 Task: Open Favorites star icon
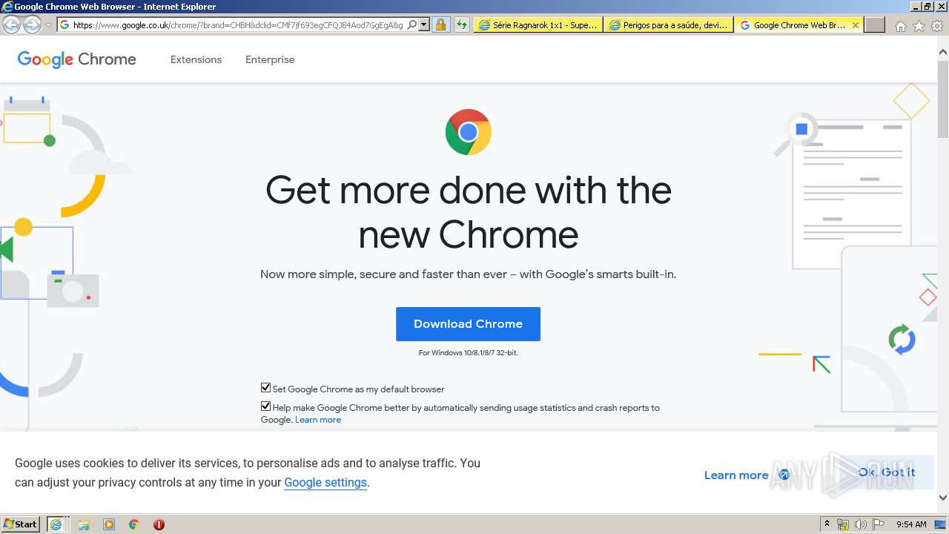(x=919, y=26)
